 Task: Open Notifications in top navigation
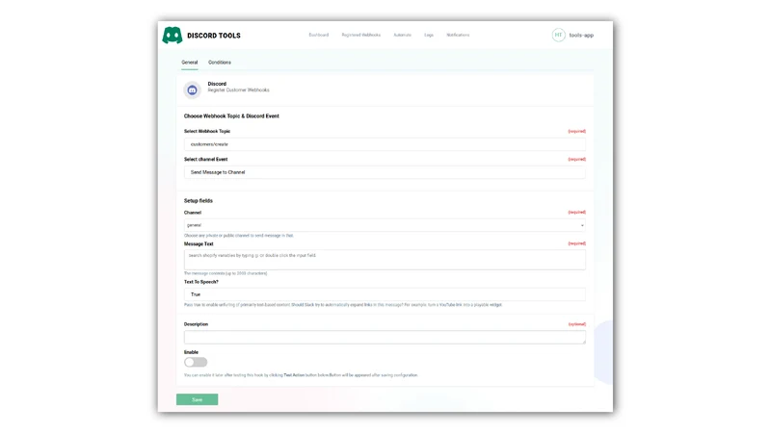tap(458, 35)
